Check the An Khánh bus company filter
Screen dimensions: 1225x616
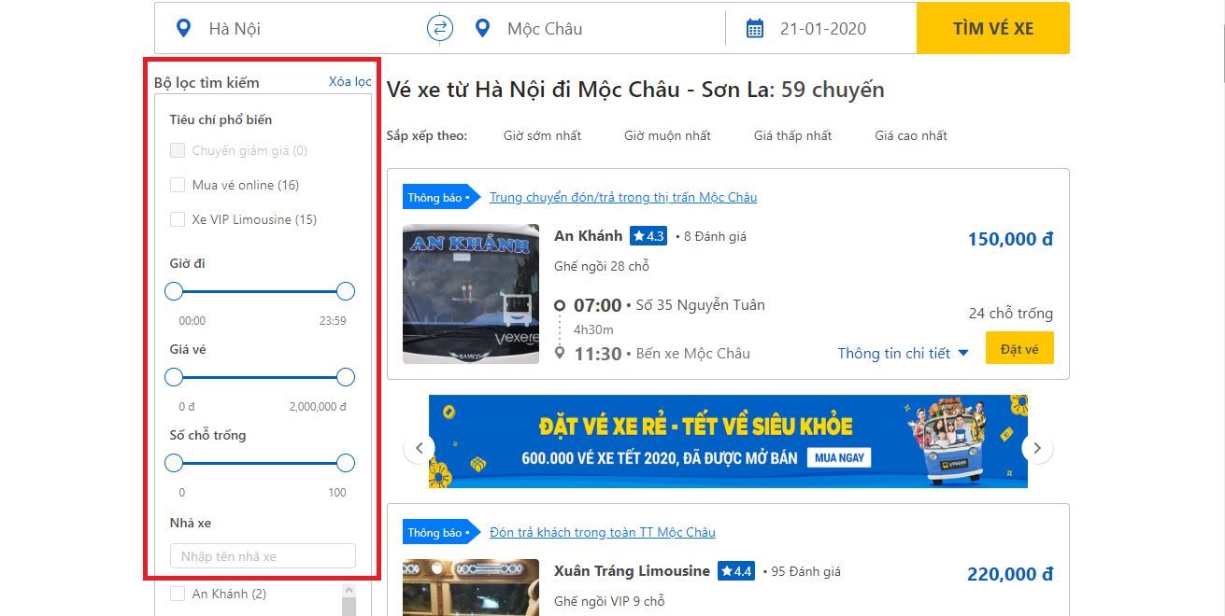[178, 594]
